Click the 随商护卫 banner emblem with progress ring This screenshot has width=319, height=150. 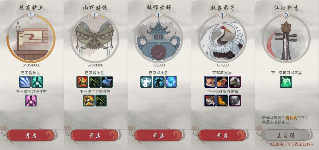point(31,38)
